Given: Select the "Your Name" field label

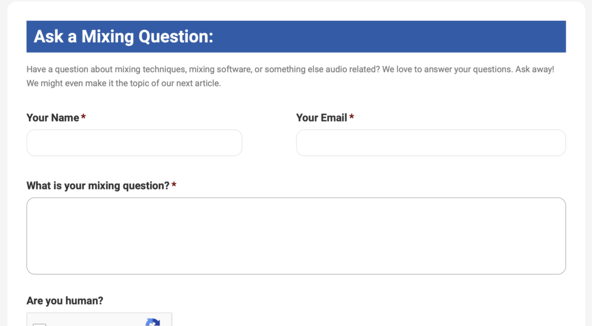Looking at the screenshot, I should (x=53, y=118).
